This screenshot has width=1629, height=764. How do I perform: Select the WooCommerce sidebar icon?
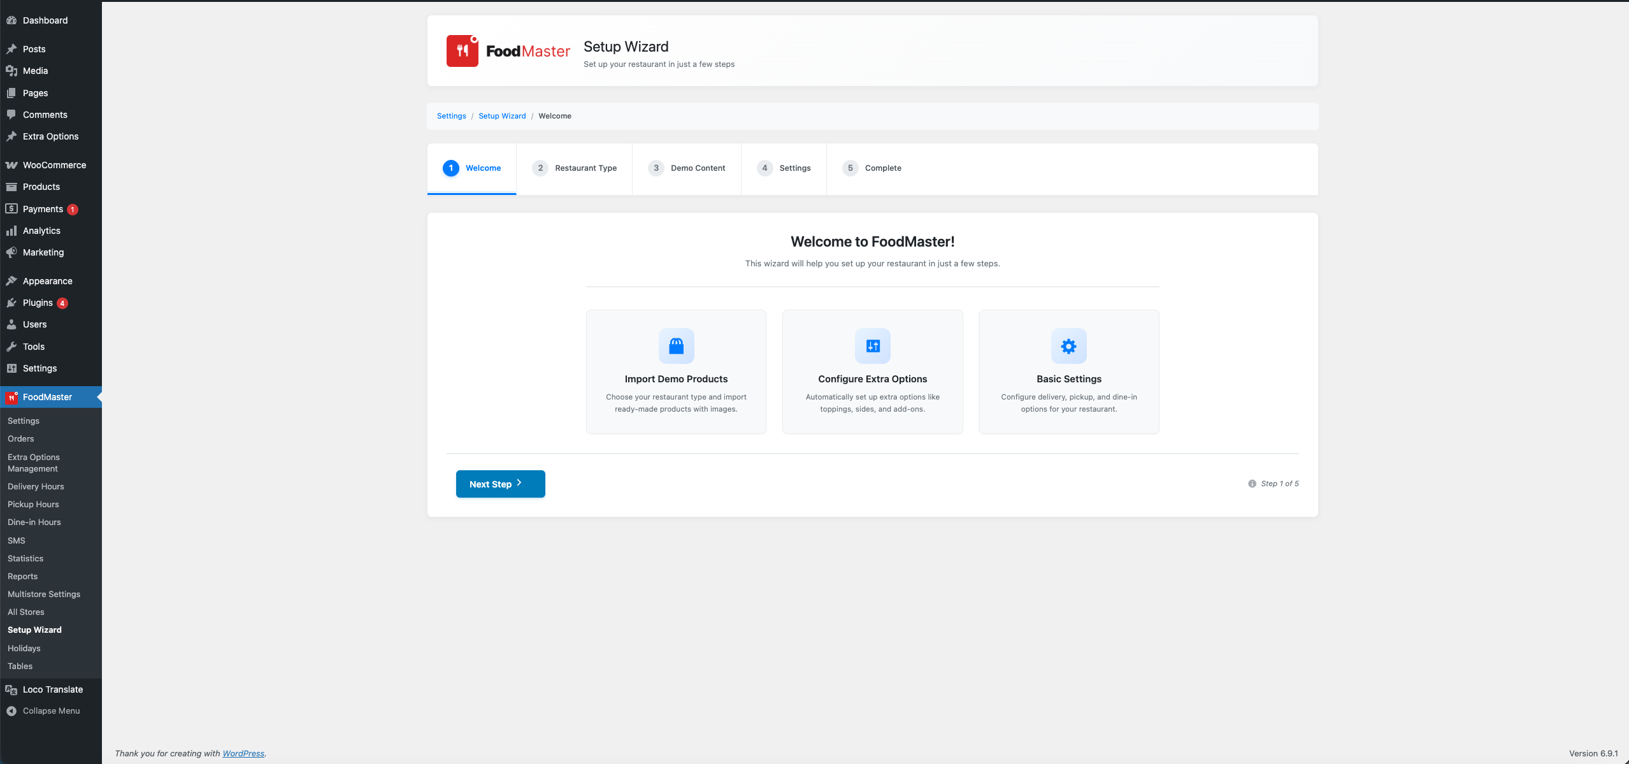12,164
